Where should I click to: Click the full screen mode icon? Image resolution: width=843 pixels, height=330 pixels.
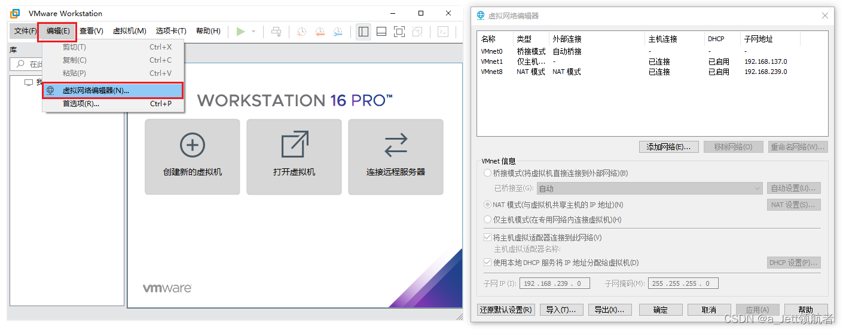(399, 32)
